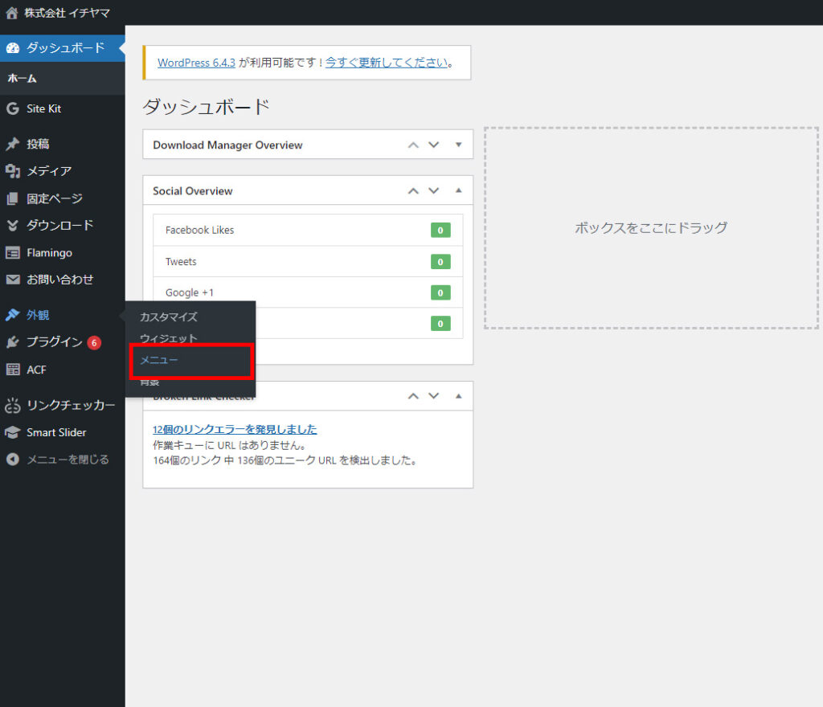The width and height of the screenshot is (823, 707).
Task: Click the Site Kit Google icon
Action: (12, 108)
